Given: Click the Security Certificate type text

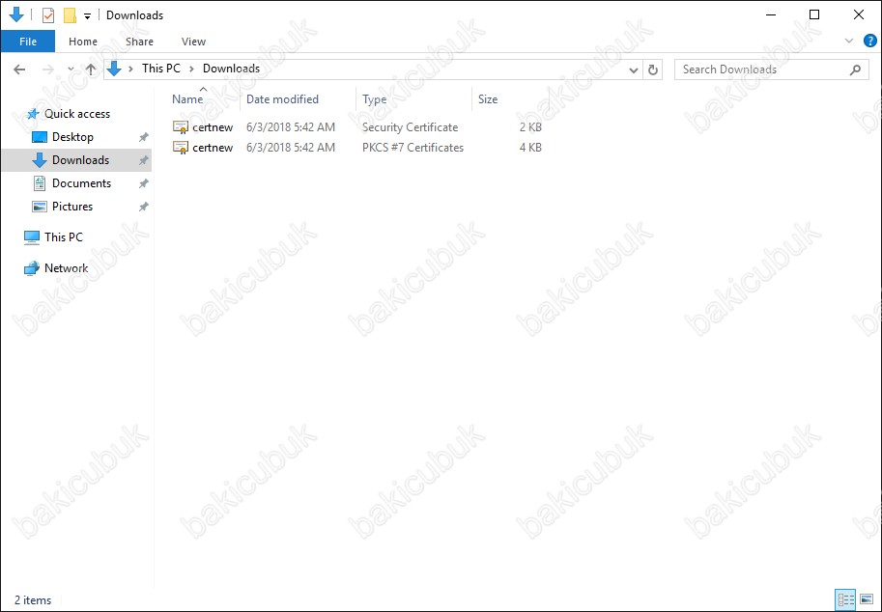Looking at the screenshot, I should coord(410,127).
